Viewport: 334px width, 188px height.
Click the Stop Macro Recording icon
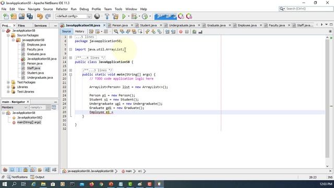[187, 31]
